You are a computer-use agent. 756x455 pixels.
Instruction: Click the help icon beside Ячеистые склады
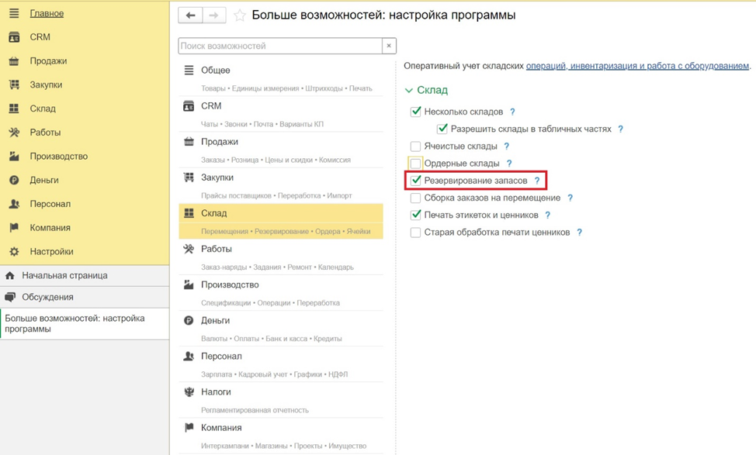506,146
